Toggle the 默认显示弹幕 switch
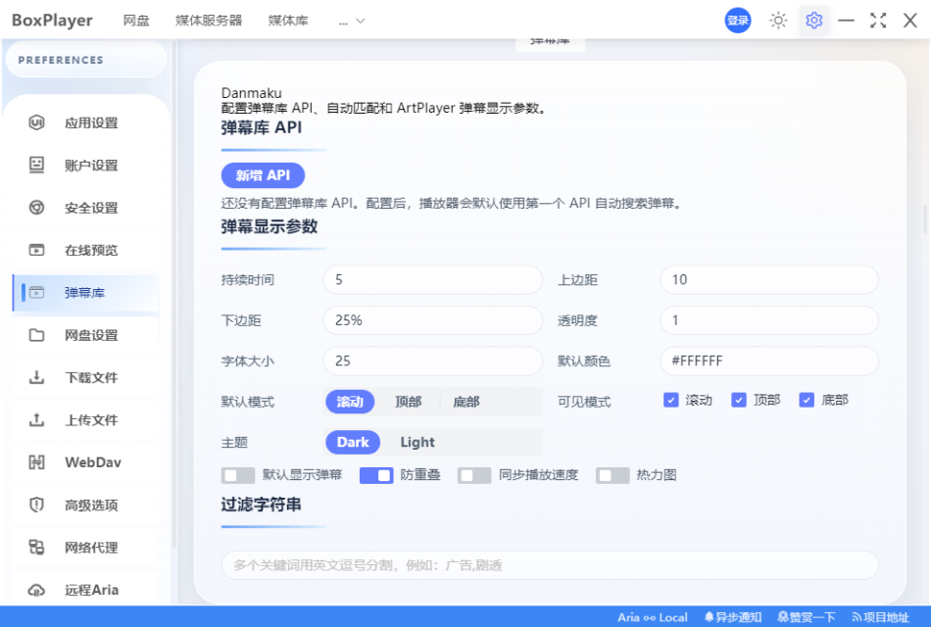The image size is (931, 627). pyautogui.click(x=238, y=475)
